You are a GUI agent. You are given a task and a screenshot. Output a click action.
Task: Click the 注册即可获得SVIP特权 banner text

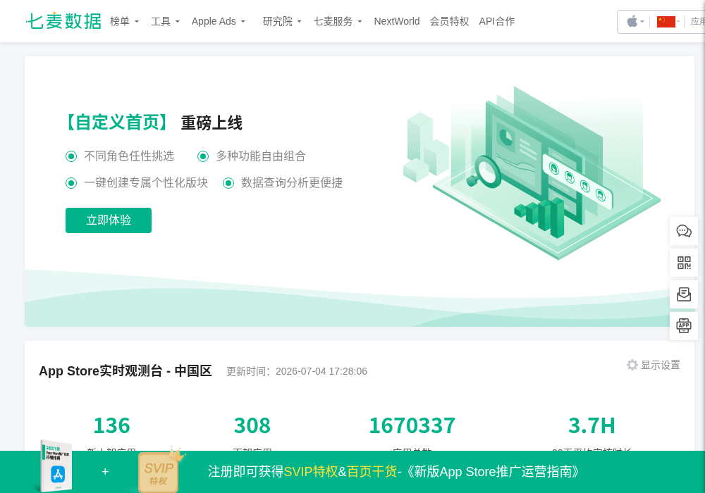272,471
